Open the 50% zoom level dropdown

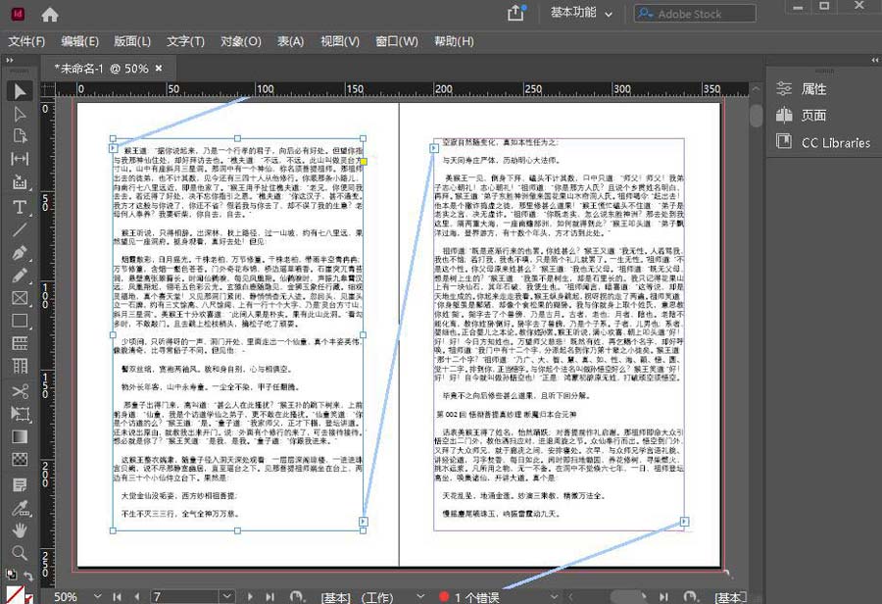(97, 596)
